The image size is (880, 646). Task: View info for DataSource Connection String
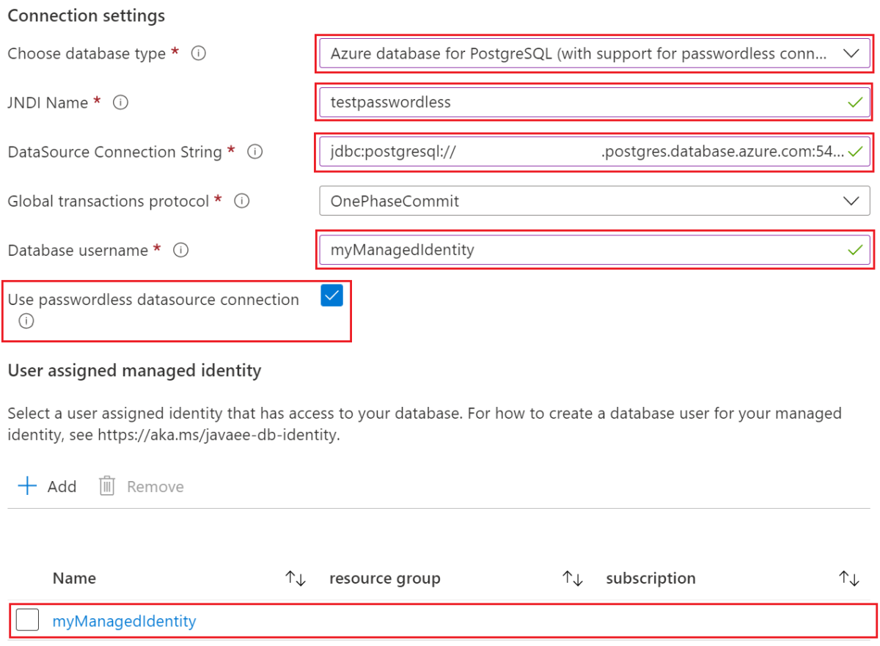coord(254,152)
